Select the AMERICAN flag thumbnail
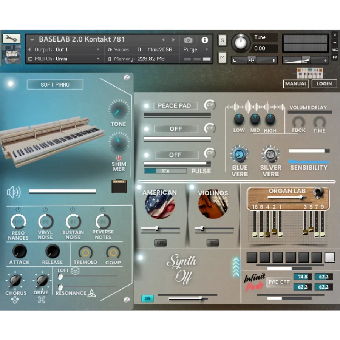This screenshot has height=340, width=340. [x=160, y=205]
